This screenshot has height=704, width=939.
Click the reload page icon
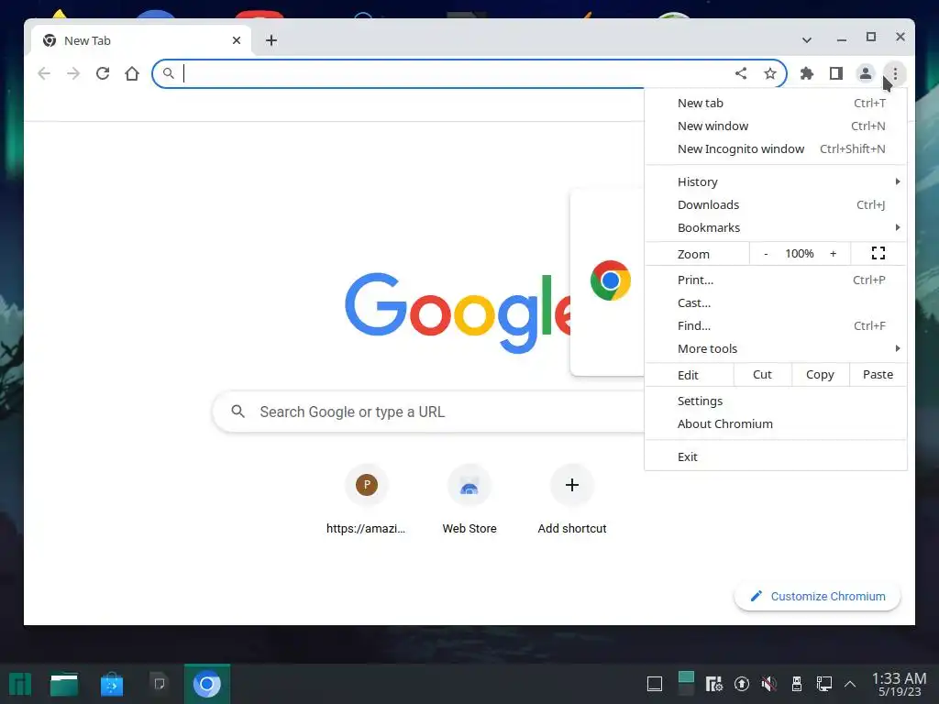pos(103,73)
